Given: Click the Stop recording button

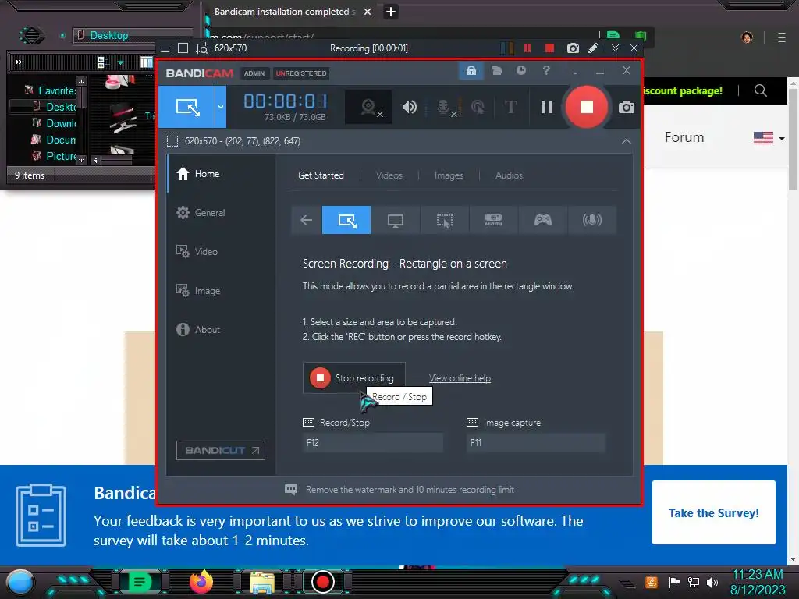Looking at the screenshot, I should [x=354, y=378].
